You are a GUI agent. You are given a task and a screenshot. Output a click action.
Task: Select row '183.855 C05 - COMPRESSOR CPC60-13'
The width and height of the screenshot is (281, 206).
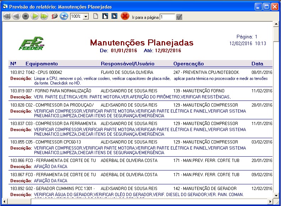(x=141, y=142)
